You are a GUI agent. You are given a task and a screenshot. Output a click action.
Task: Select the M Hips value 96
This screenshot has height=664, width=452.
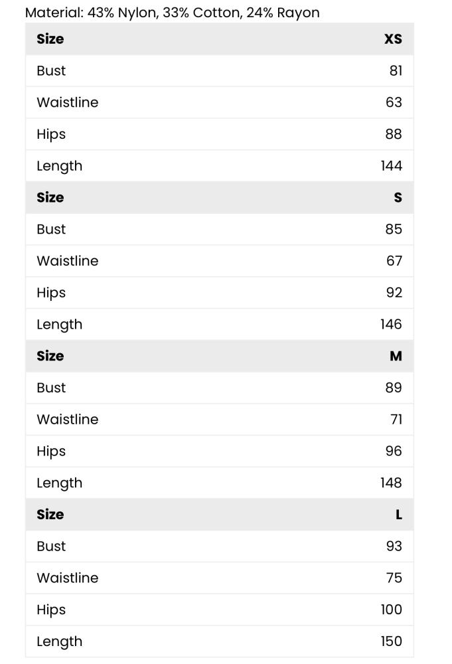tap(394, 451)
